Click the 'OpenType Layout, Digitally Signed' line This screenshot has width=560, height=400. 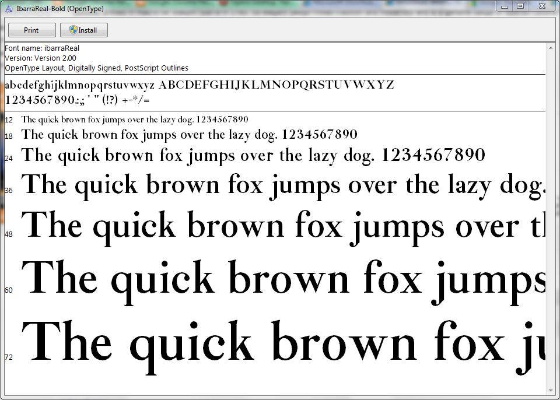click(x=96, y=68)
